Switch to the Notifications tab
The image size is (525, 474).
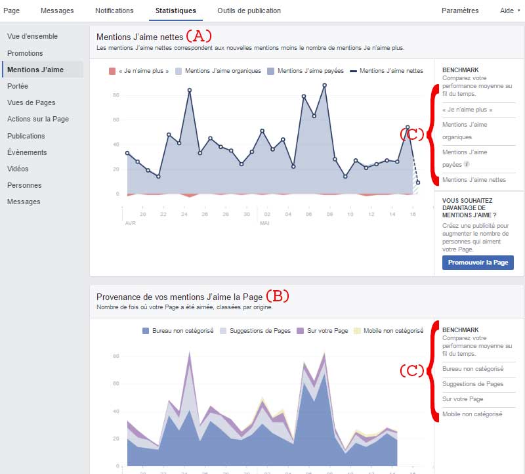coord(114,11)
